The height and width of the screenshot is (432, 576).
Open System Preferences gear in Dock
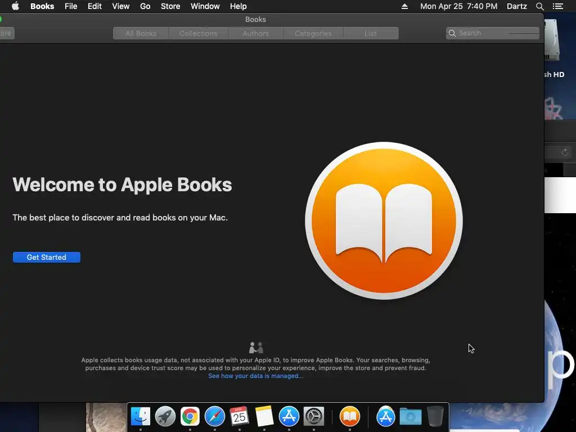(x=314, y=416)
